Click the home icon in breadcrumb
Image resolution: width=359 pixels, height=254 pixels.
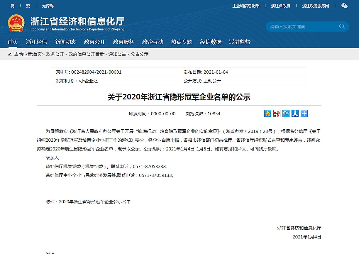click(10, 54)
